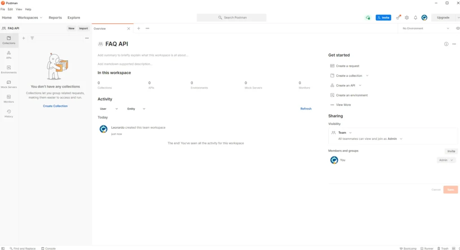The image size is (460, 250).
Task: Open a new tab with the plus icon
Action: tap(138, 28)
